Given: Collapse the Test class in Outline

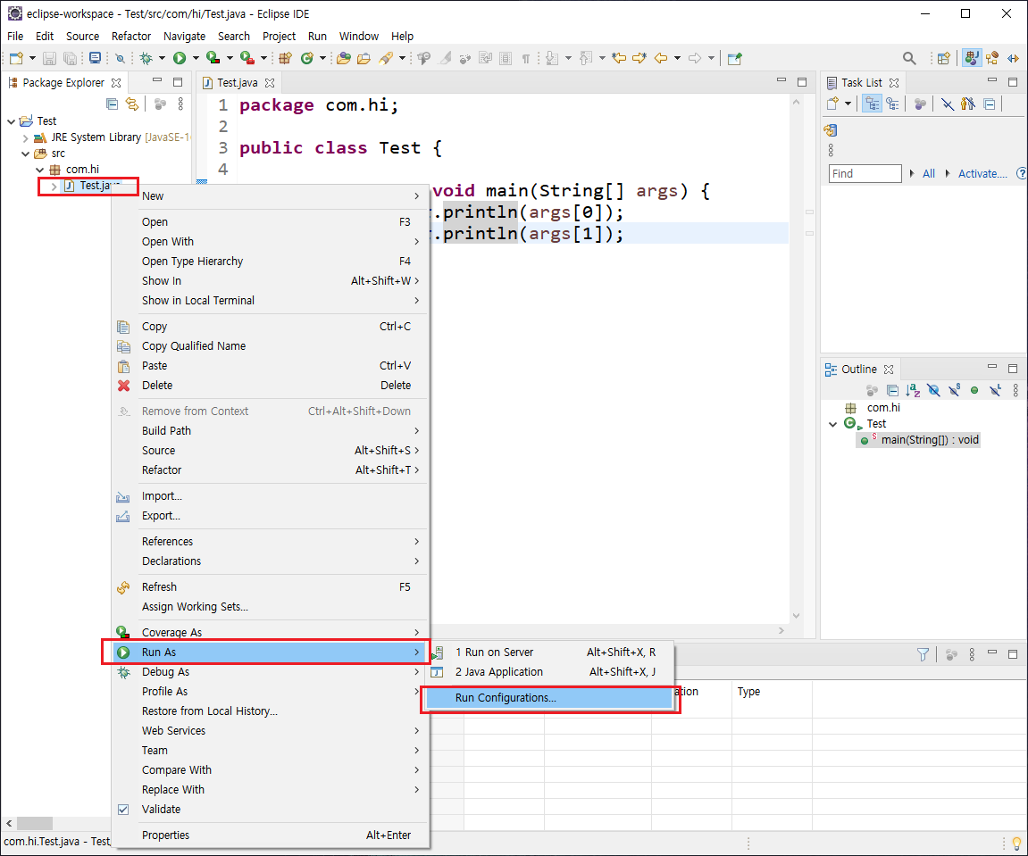Looking at the screenshot, I should tap(833, 424).
